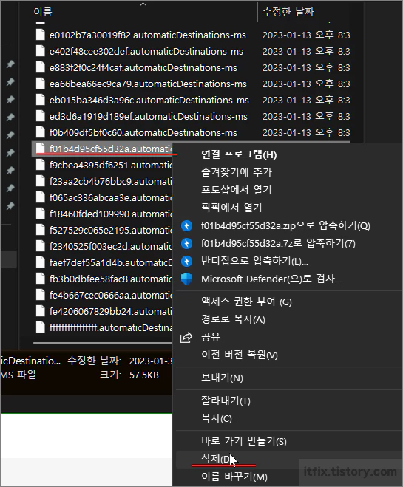The width and height of the screenshot is (403, 487).
Task: Select e883f2f0c24f4caf.automaticDestinations-ms file name
Action: coord(143,67)
